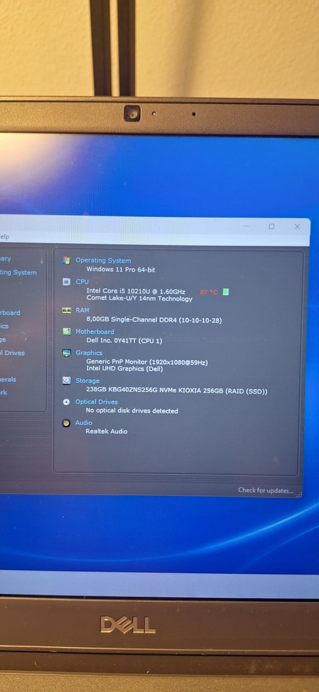Image resolution: width=319 pixels, height=692 pixels.
Task: Open the CPU section heading
Action: (82, 282)
